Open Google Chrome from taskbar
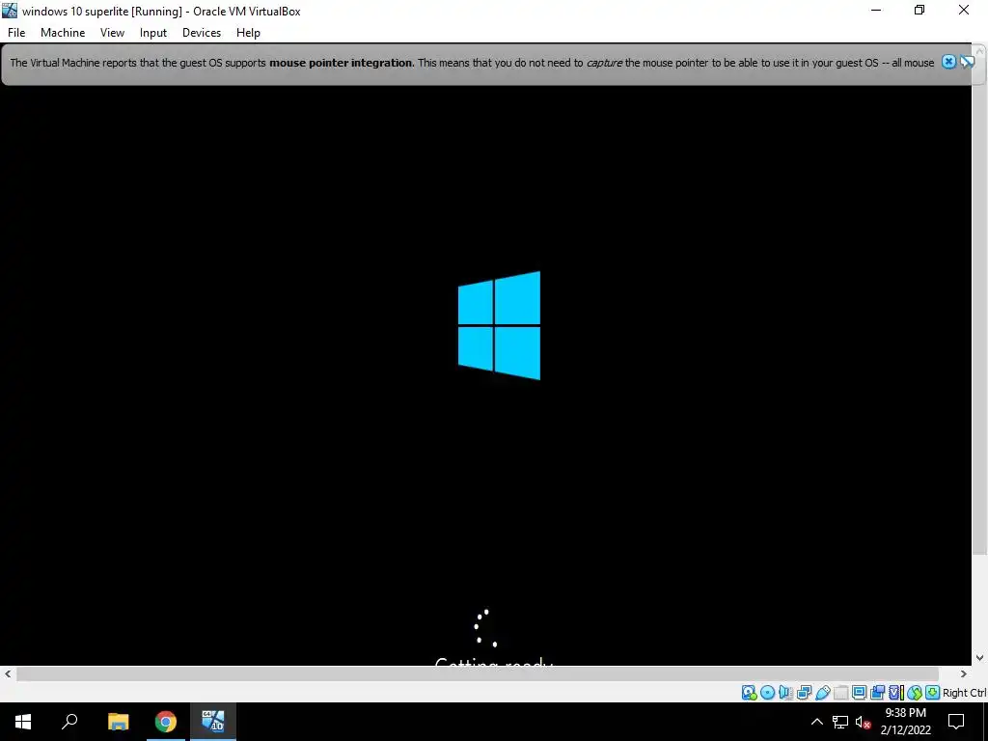 (166, 722)
